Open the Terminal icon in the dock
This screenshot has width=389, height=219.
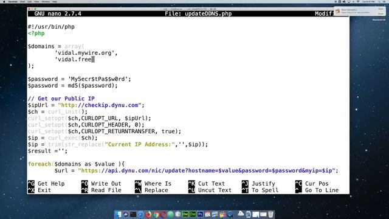(x=133, y=214)
